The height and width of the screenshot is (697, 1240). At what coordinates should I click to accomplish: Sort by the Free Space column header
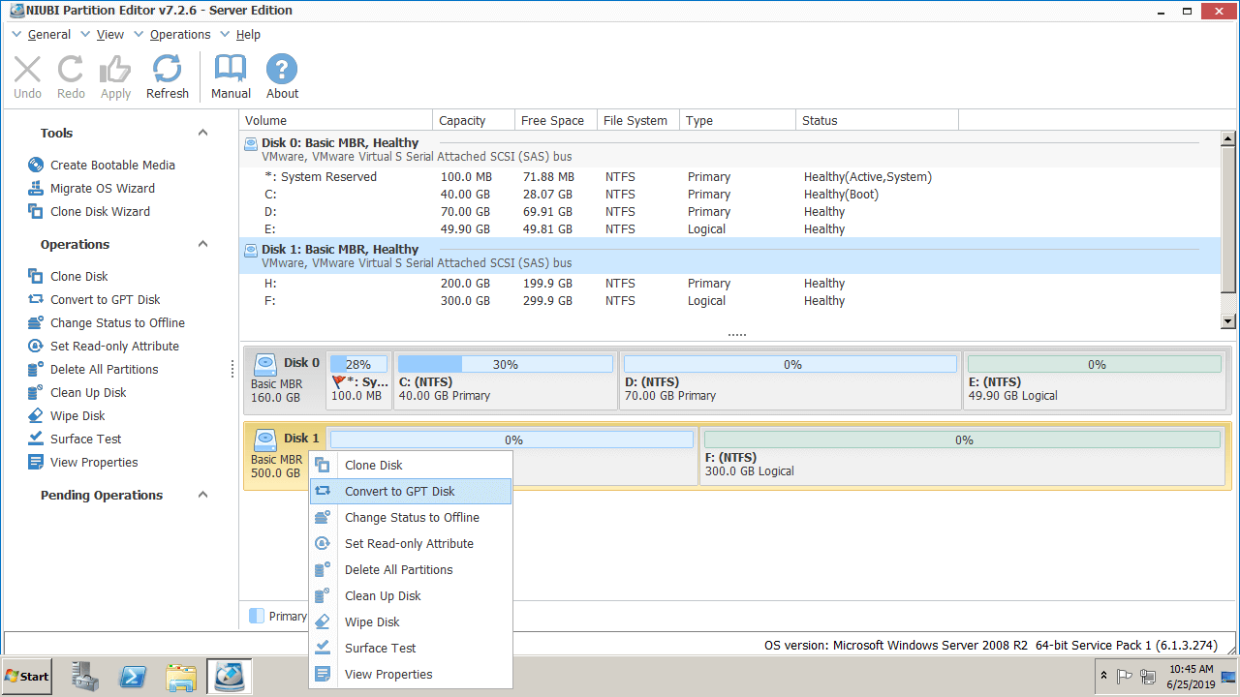click(552, 121)
